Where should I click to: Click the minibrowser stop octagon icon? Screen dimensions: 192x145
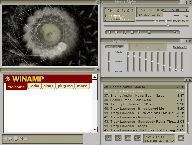coord(16,139)
